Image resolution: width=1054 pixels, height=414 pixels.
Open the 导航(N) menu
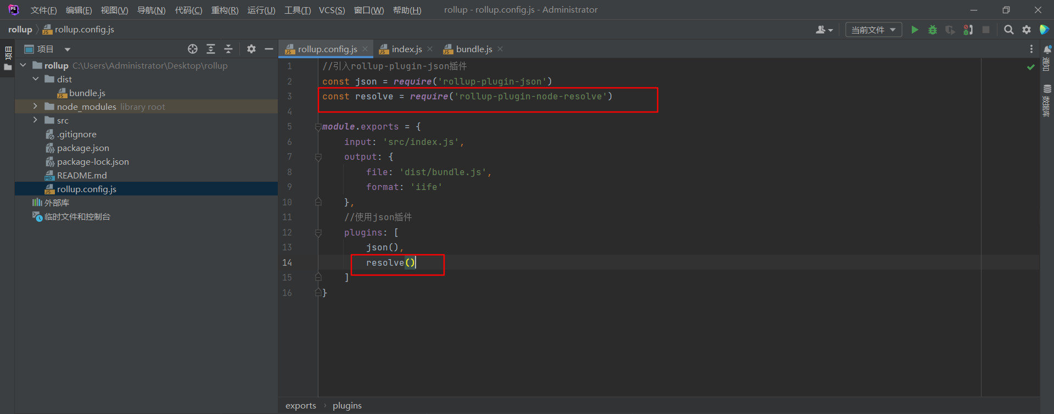(151, 10)
